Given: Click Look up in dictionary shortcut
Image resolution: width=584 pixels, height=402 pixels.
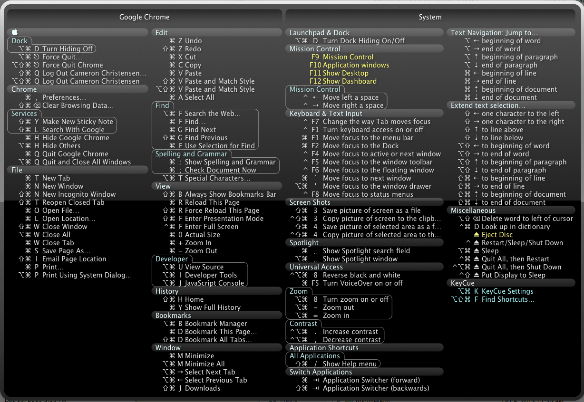Looking at the screenshot, I should point(505,227).
